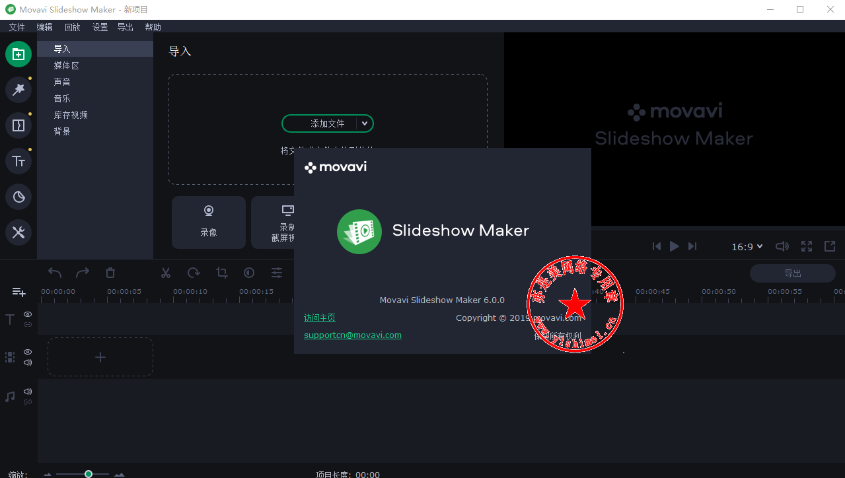The height and width of the screenshot is (478, 845).
Task: Click the Undo arrow on timeline toolbar
Action: (x=55, y=273)
